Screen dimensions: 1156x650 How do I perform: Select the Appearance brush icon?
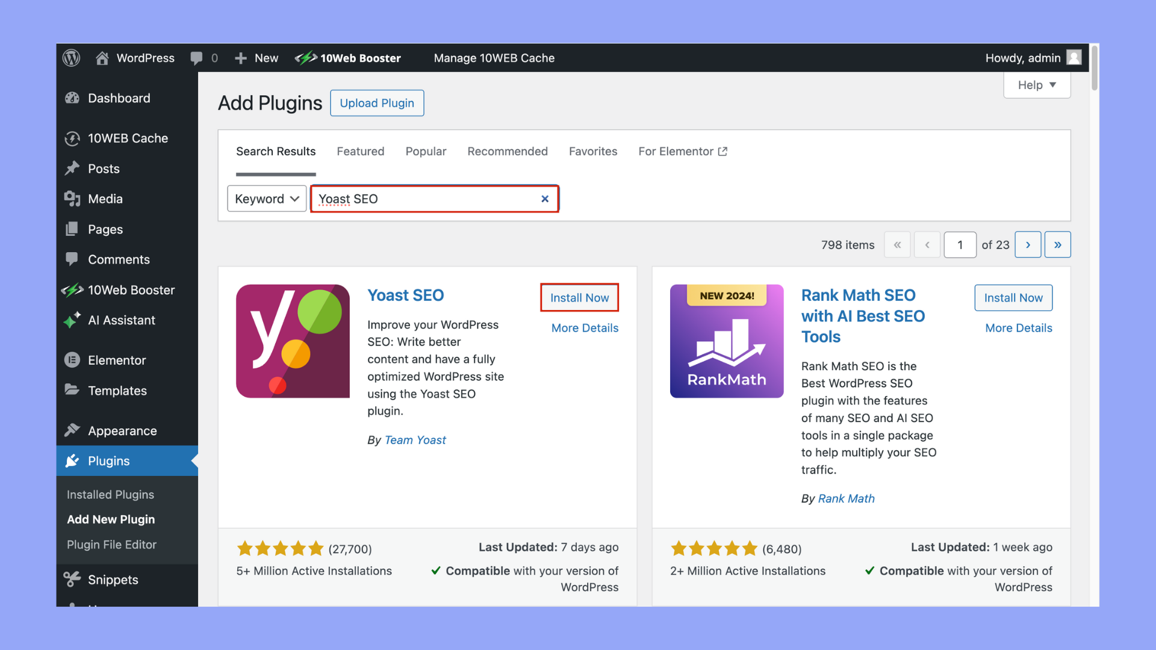(72, 430)
